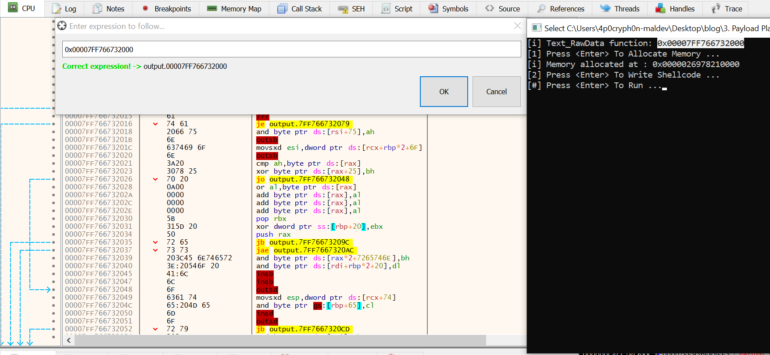The width and height of the screenshot is (770, 355).
Task: Click 'Memory allocated at' line in console
Action: pyautogui.click(x=634, y=64)
